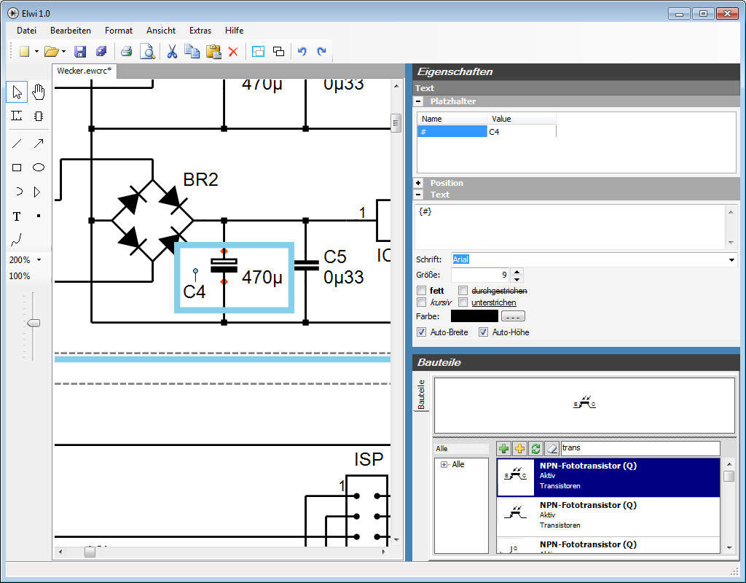Select the point junction tool
The width and height of the screenshot is (746, 583).
tap(39, 216)
